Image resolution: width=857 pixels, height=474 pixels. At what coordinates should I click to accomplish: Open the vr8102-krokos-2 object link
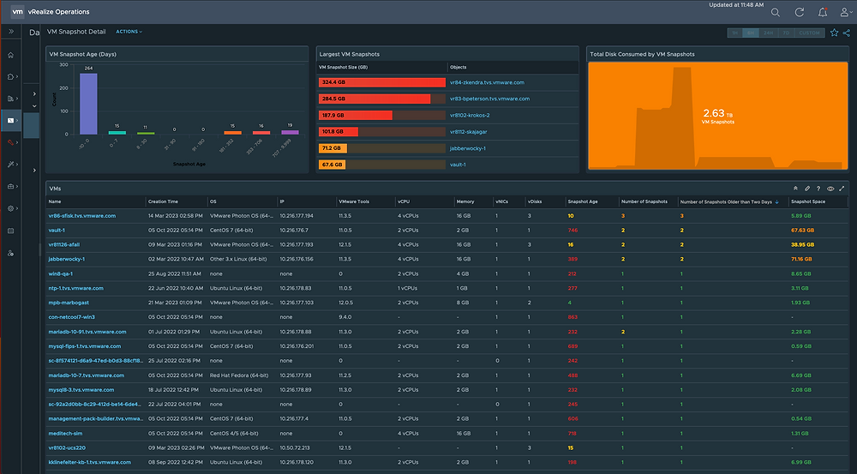click(470, 116)
